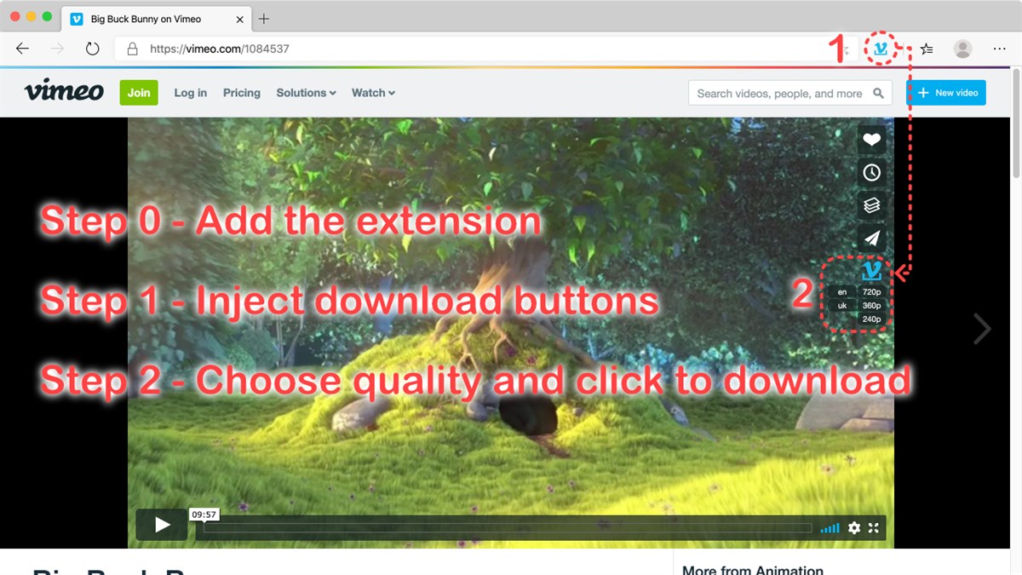Select the Big Buck Bunny on Vimeo tab

pyautogui.click(x=157, y=19)
